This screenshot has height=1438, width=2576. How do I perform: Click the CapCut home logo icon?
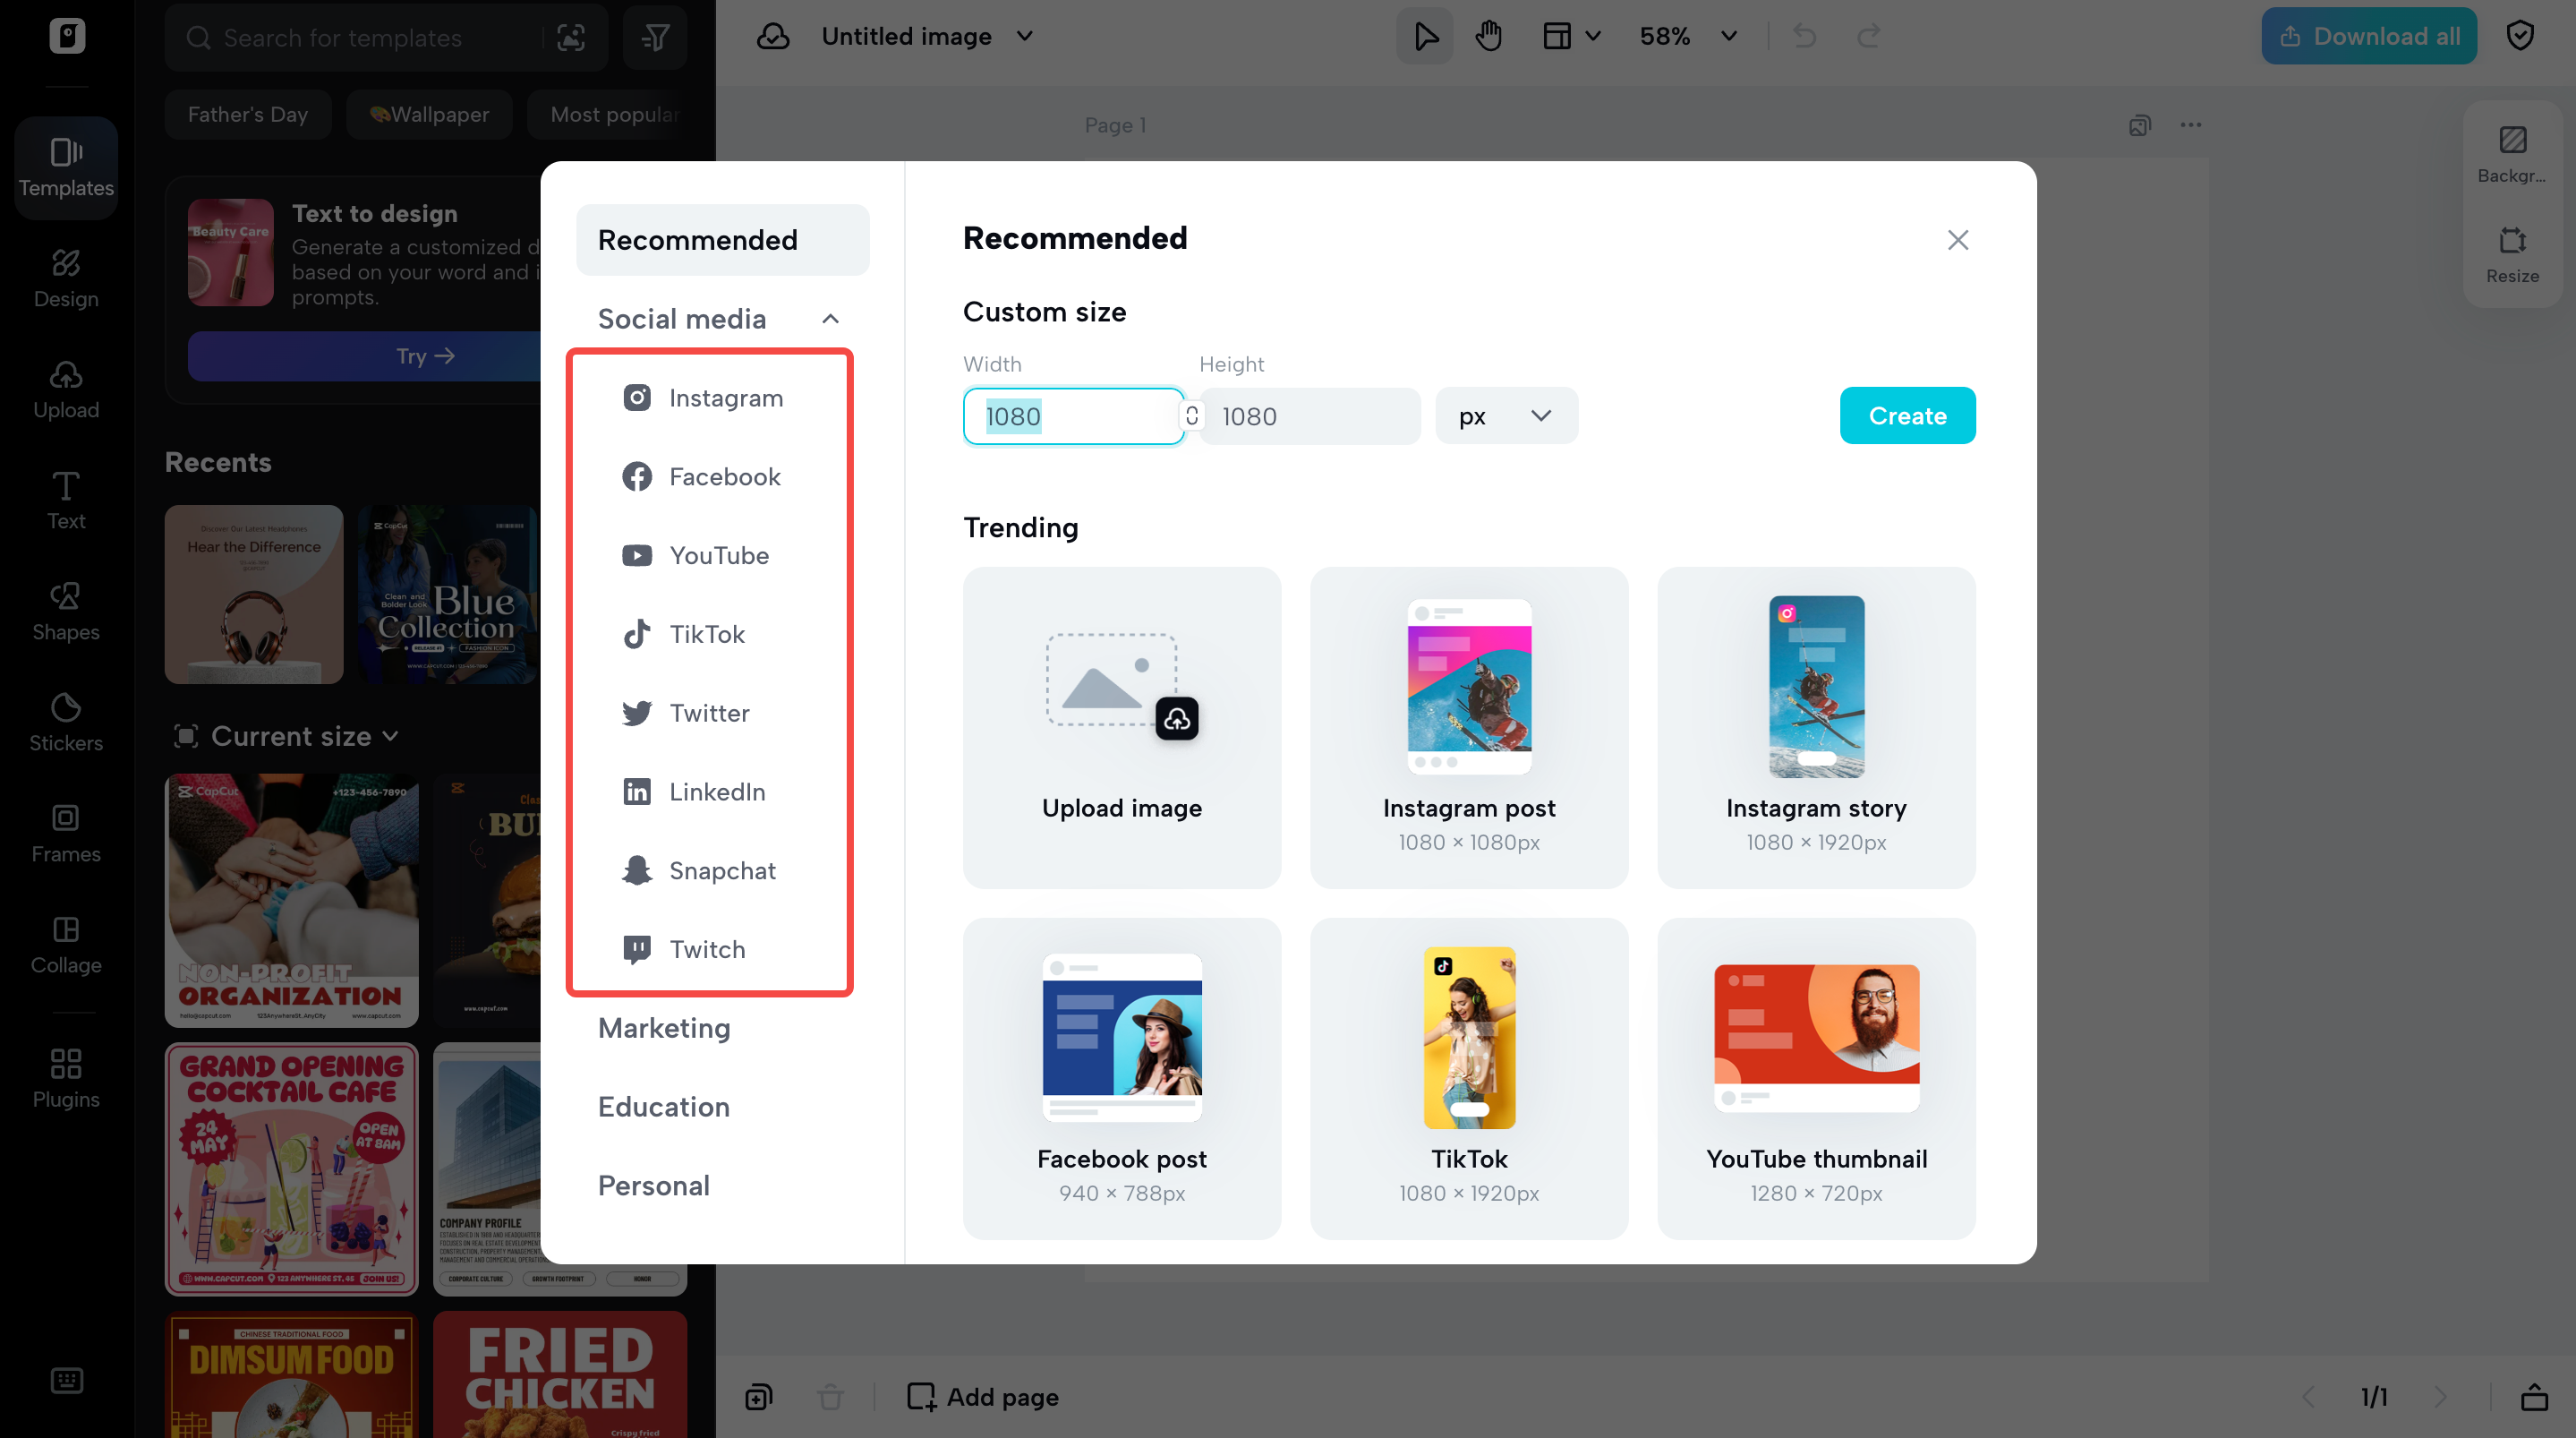67,36
